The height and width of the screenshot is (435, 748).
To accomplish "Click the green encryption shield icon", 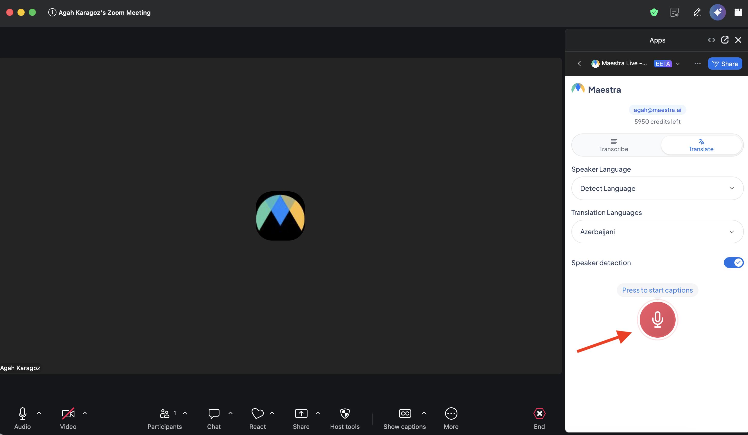I will (x=654, y=13).
